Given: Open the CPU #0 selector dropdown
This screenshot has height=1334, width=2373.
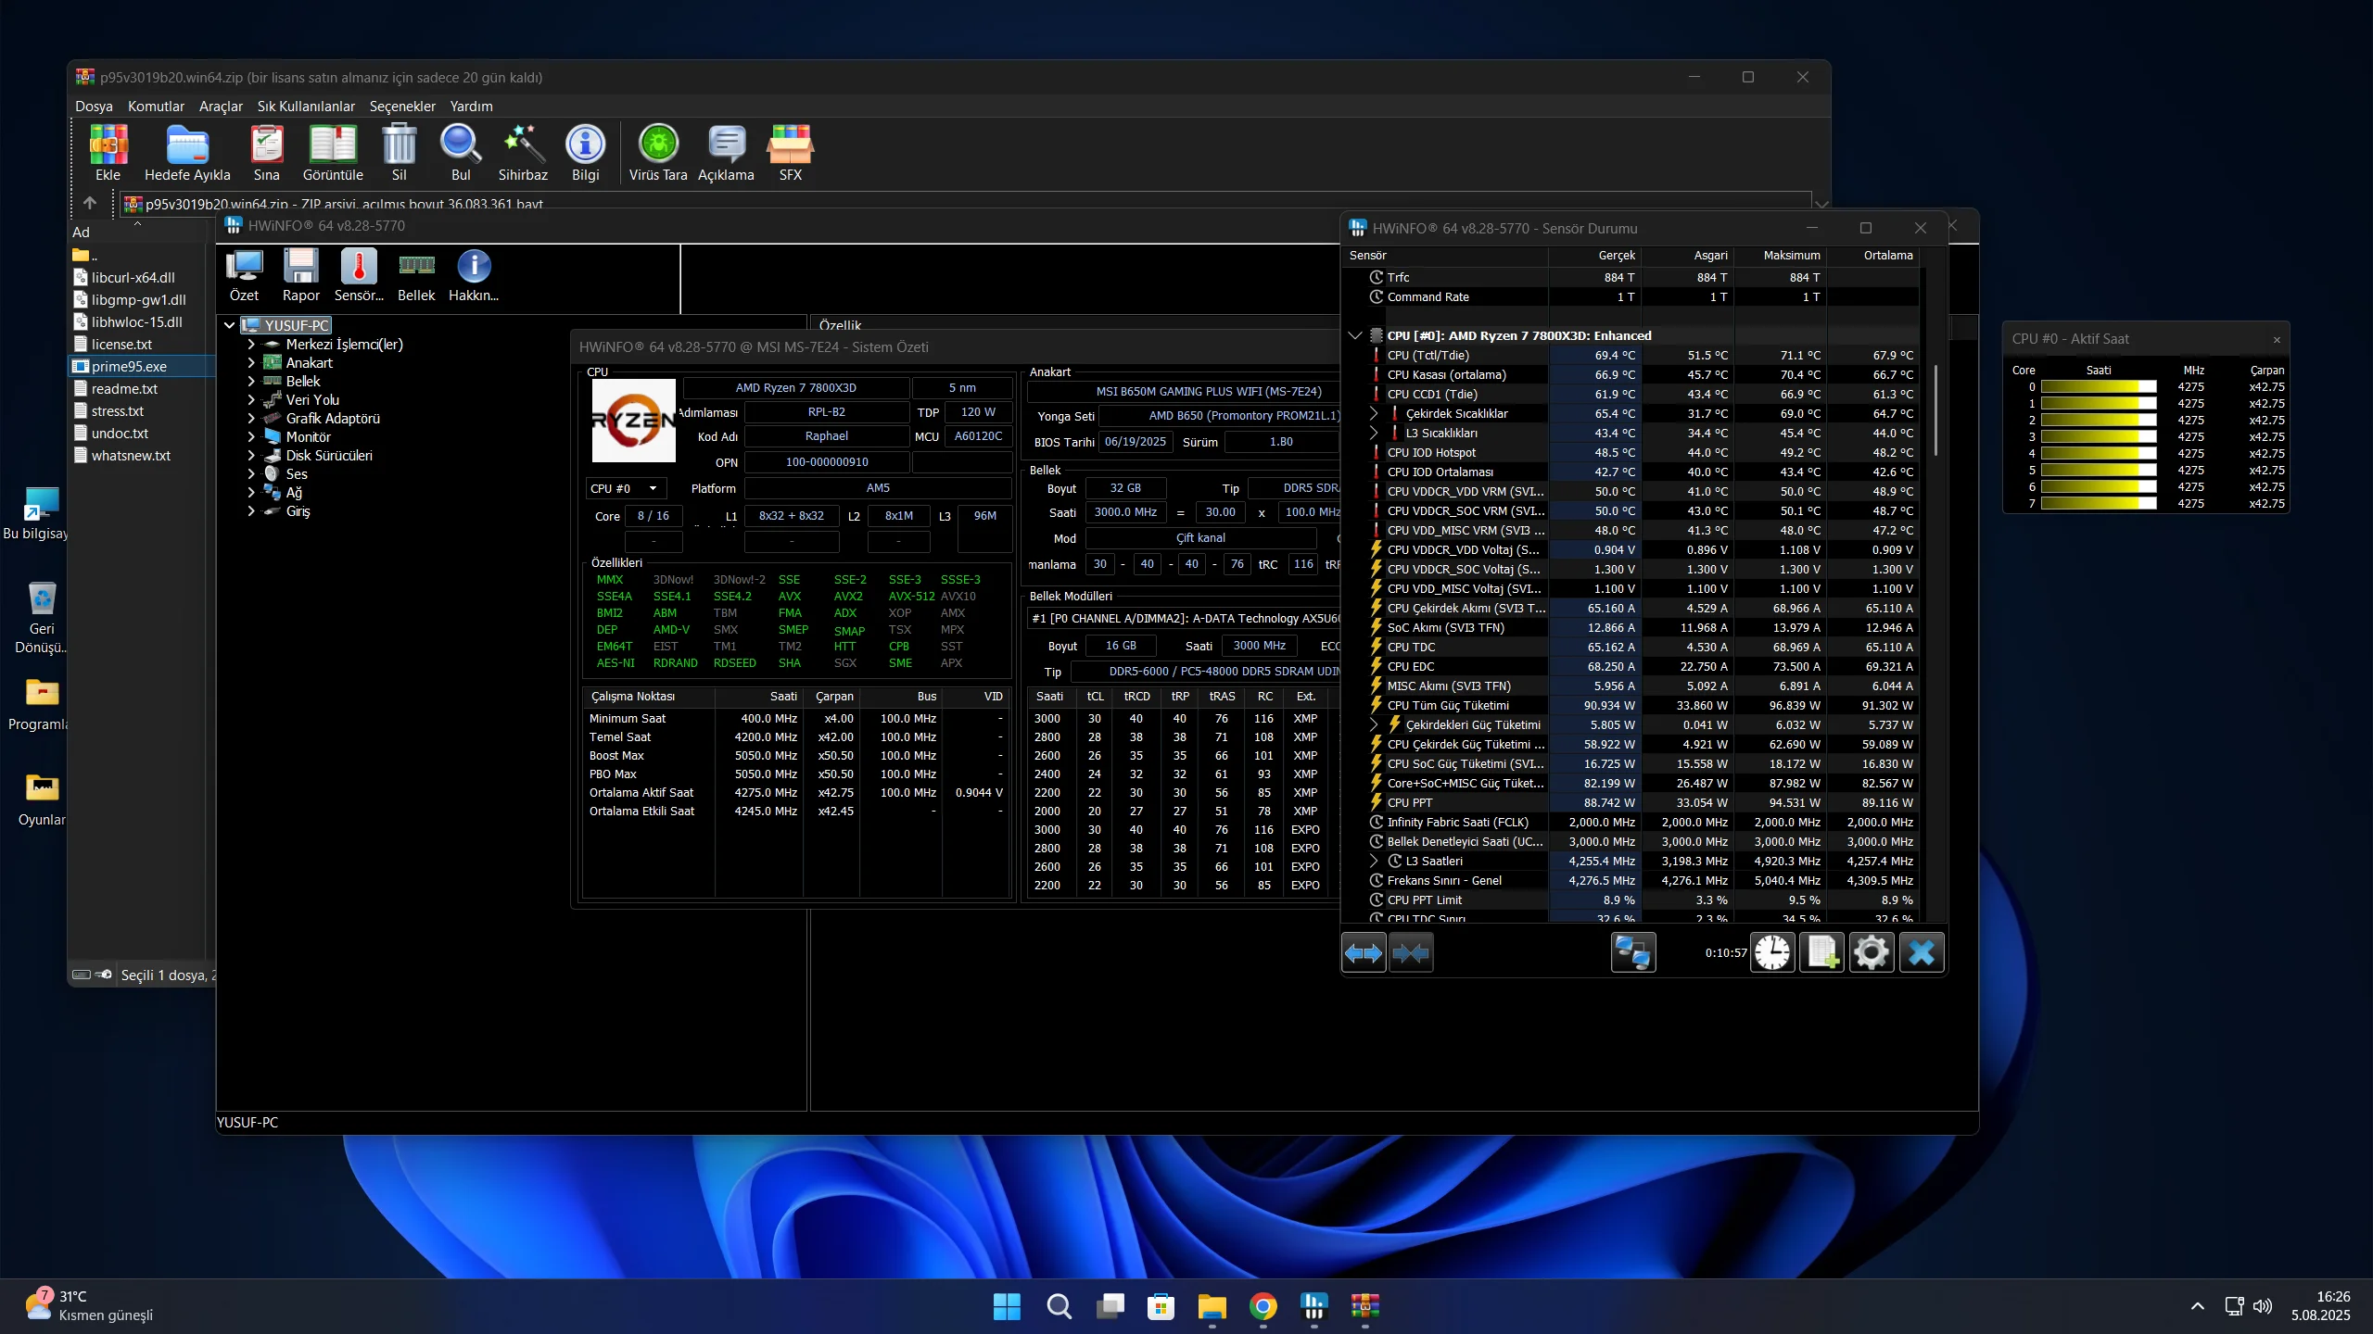Looking at the screenshot, I should point(626,488).
